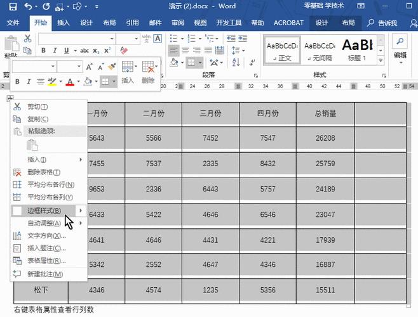Click the Align Right icon in ribbon
The width and height of the screenshot is (418, 317).
(x=197, y=50)
